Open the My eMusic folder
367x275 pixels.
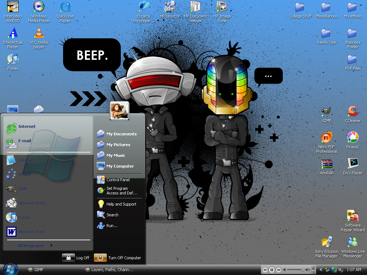click(353, 10)
